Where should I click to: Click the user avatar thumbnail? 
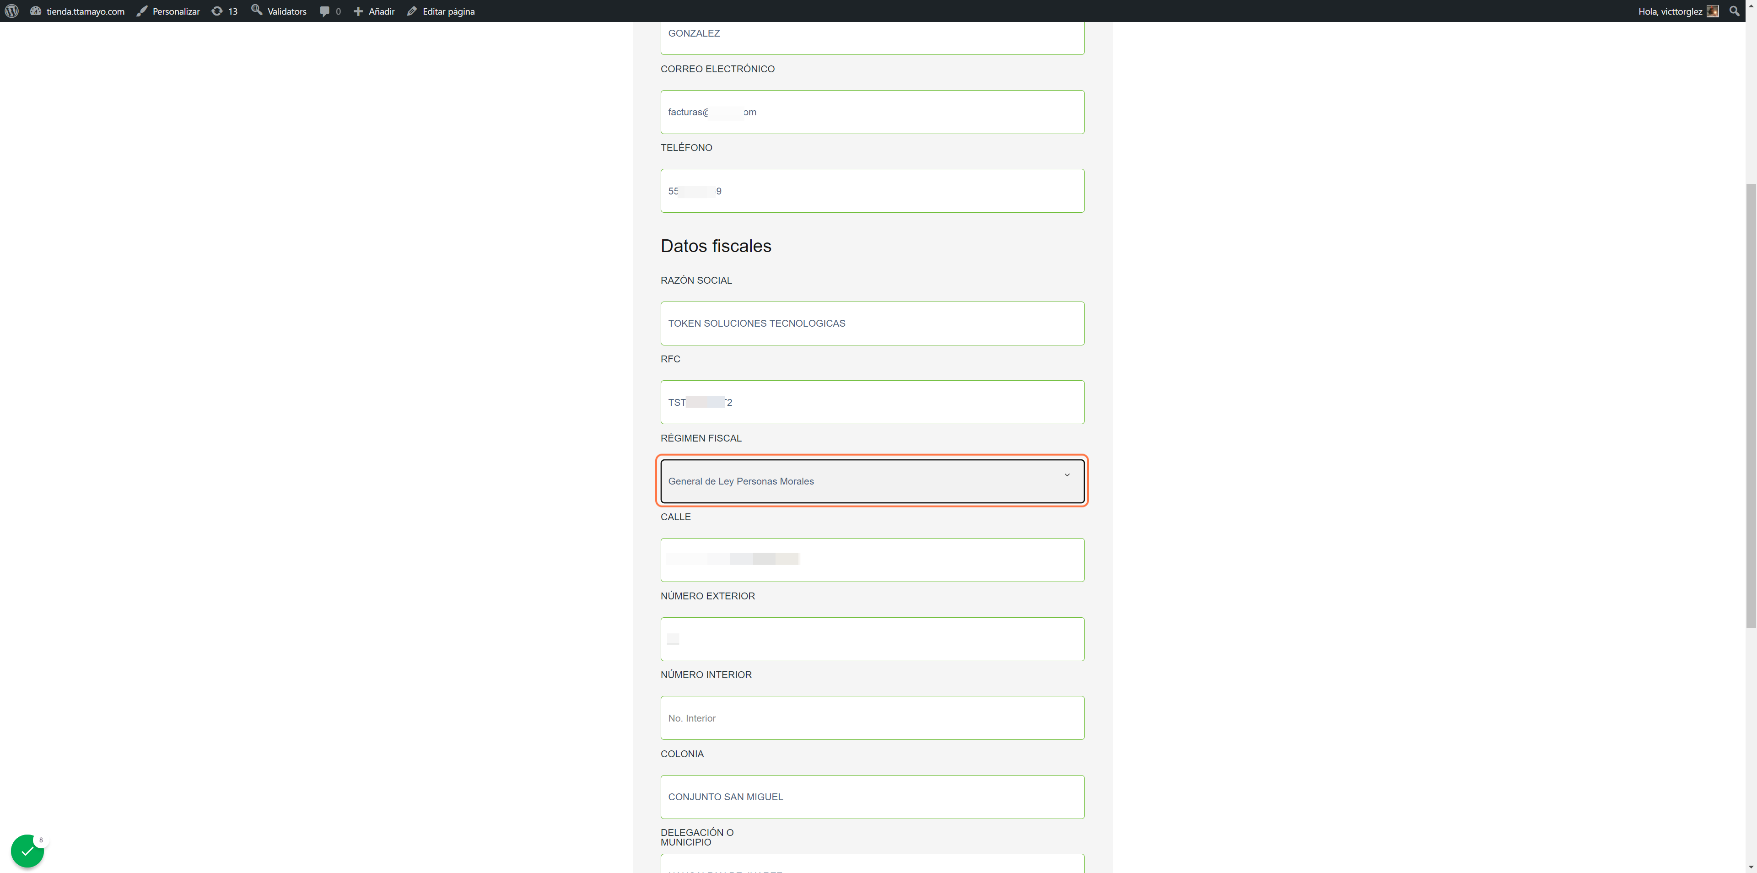[1713, 11]
